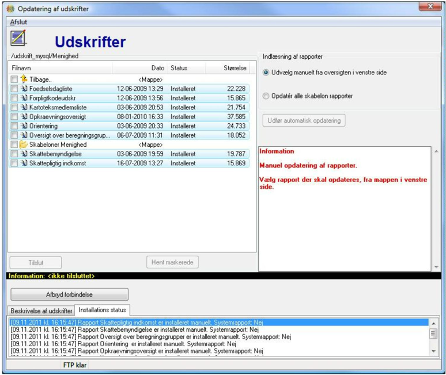Click the Tilbage up-folder icon

pyautogui.click(x=24, y=79)
